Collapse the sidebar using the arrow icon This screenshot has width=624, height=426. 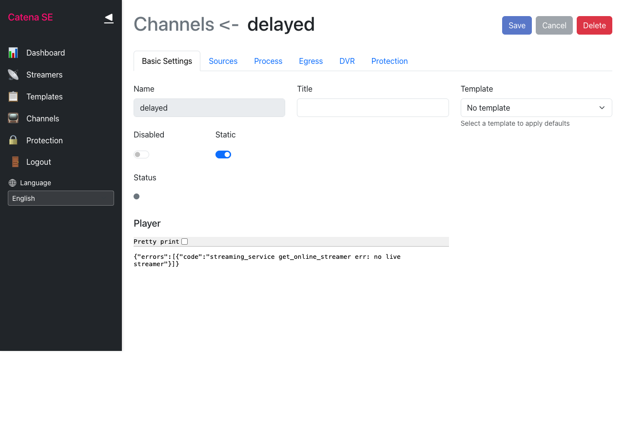(x=109, y=18)
